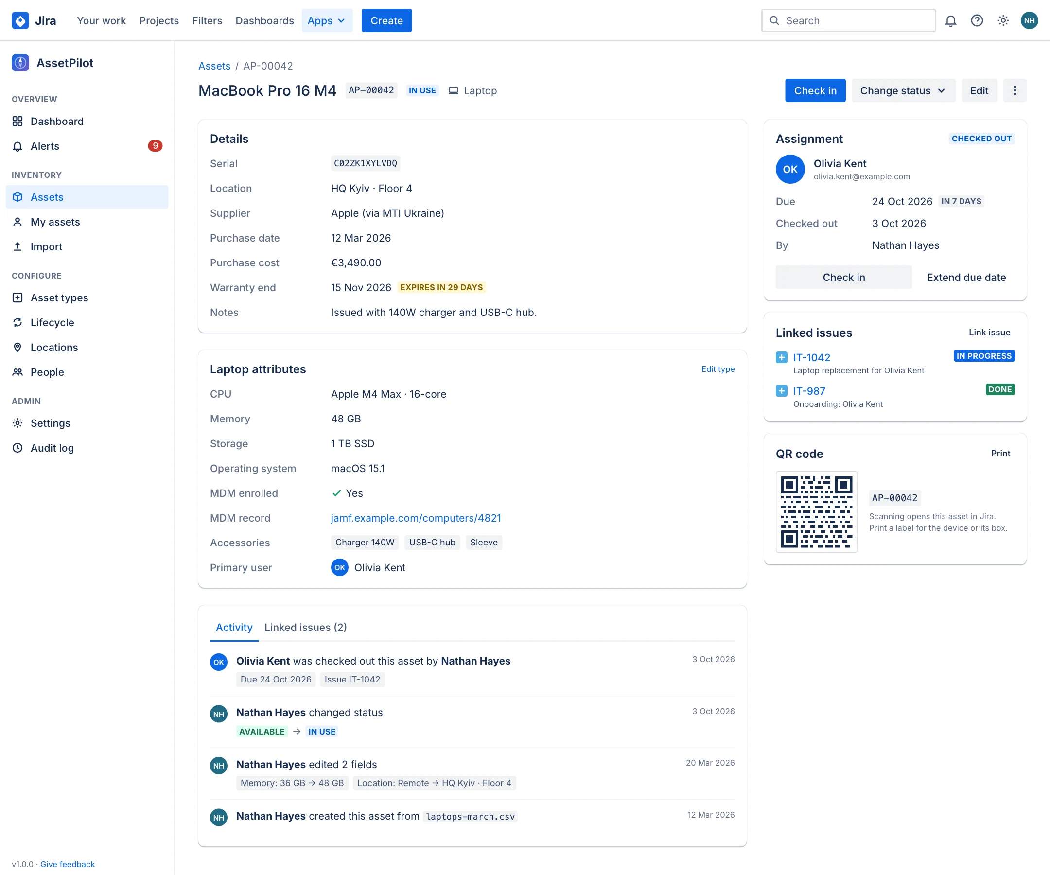Open AssetPilot Settings
The width and height of the screenshot is (1050, 875).
click(87, 423)
